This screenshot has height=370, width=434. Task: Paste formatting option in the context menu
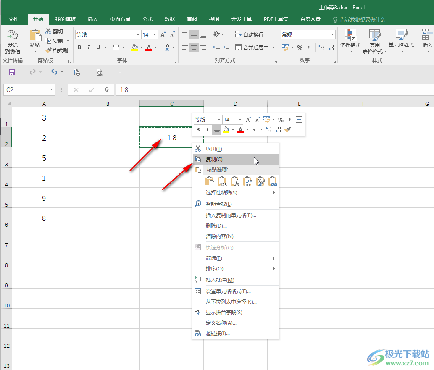[x=260, y=181]
